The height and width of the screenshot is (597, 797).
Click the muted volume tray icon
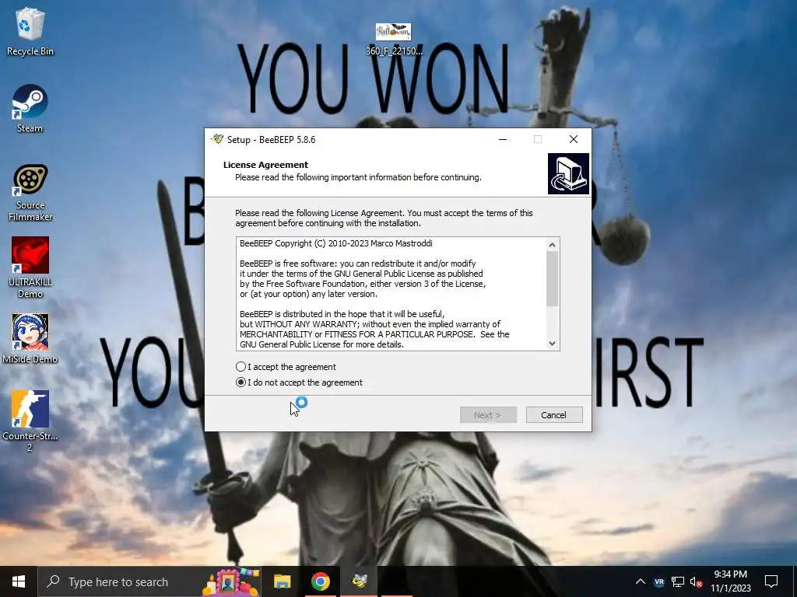tap(697, 581)
